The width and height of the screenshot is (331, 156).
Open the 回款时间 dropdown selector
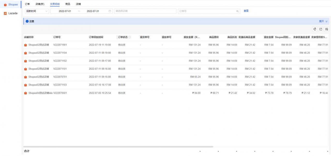tap(36, 11)
